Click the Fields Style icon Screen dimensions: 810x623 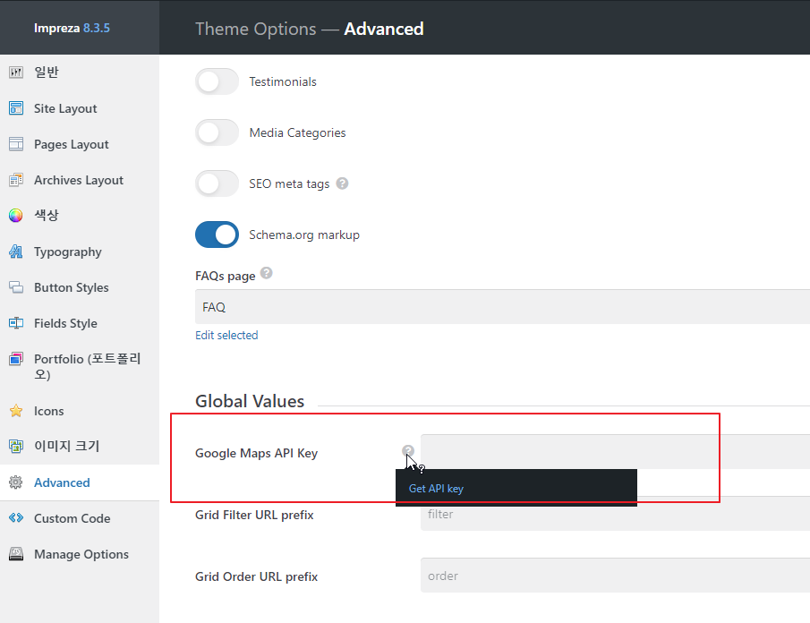pyautogui.click(x=16, y=323)
